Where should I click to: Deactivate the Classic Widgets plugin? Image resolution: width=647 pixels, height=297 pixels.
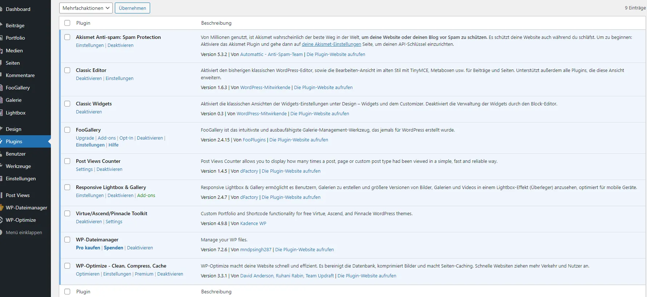[x=89, y=112]
